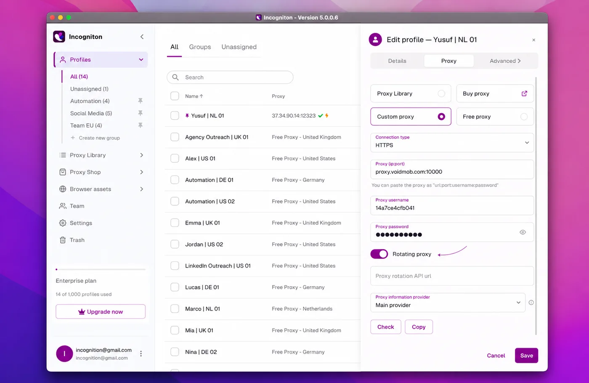Tick the select-all checkbox in table header
The image size is (589, 383).
click(175, 96)
